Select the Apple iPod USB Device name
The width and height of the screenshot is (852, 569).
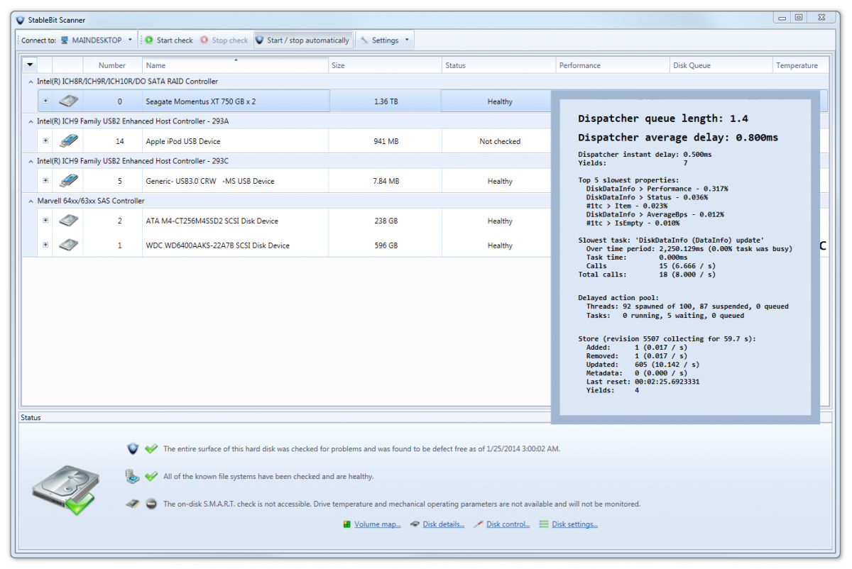(183, 141)
